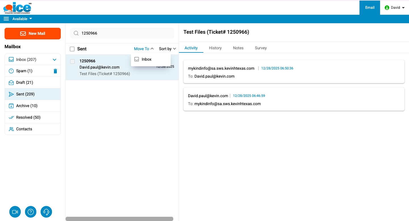The height and width of the screenshot is (221, 409).
Task: Click the video camera icon button
Action: point(15,212)
